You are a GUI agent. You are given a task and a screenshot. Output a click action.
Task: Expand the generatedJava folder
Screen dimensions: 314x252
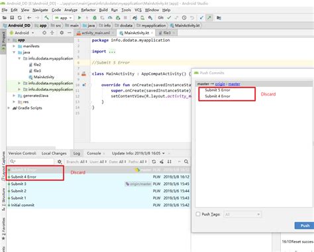click(14, 95)
